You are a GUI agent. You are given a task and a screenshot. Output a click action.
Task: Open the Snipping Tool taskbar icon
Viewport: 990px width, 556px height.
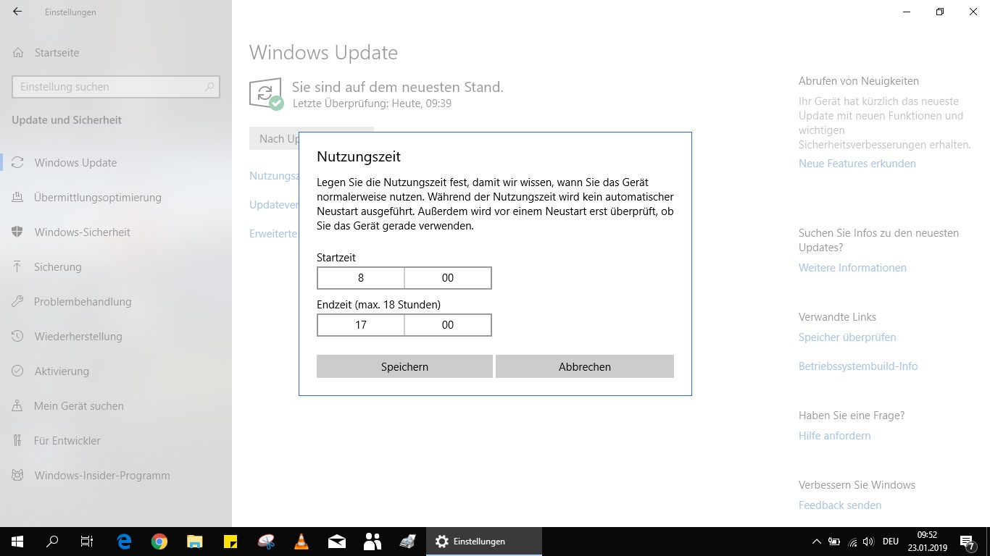(x=266, y=542)
